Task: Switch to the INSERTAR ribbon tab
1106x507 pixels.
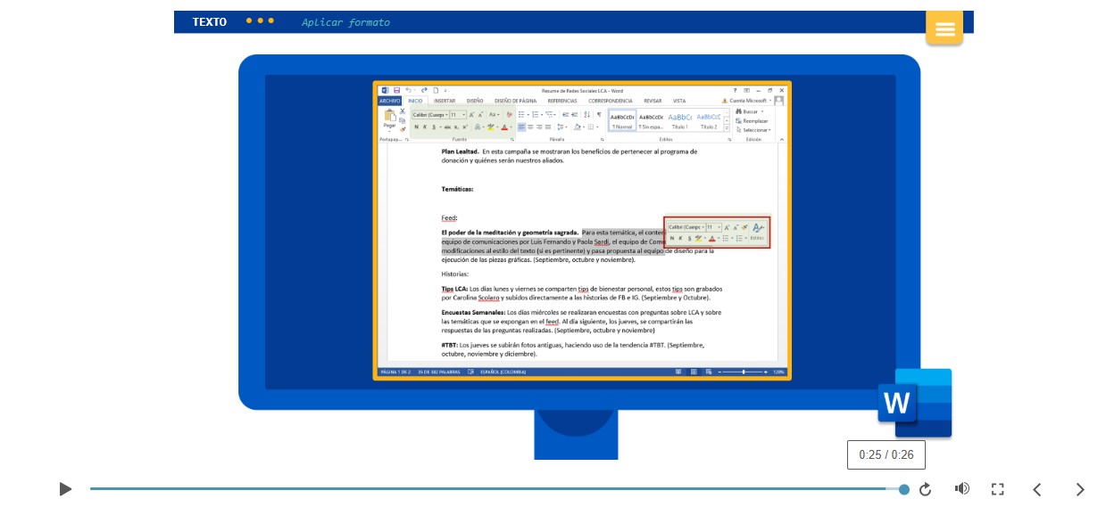Action: tap(444, 101)
